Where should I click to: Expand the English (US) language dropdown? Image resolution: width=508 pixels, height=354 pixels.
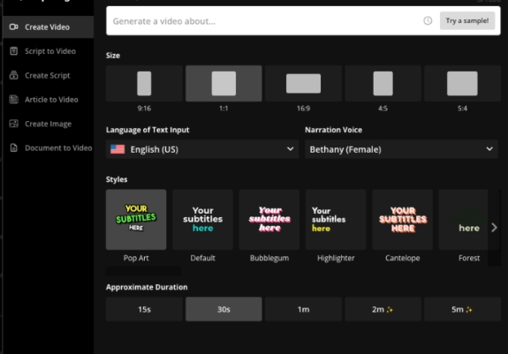pos(202,149)
